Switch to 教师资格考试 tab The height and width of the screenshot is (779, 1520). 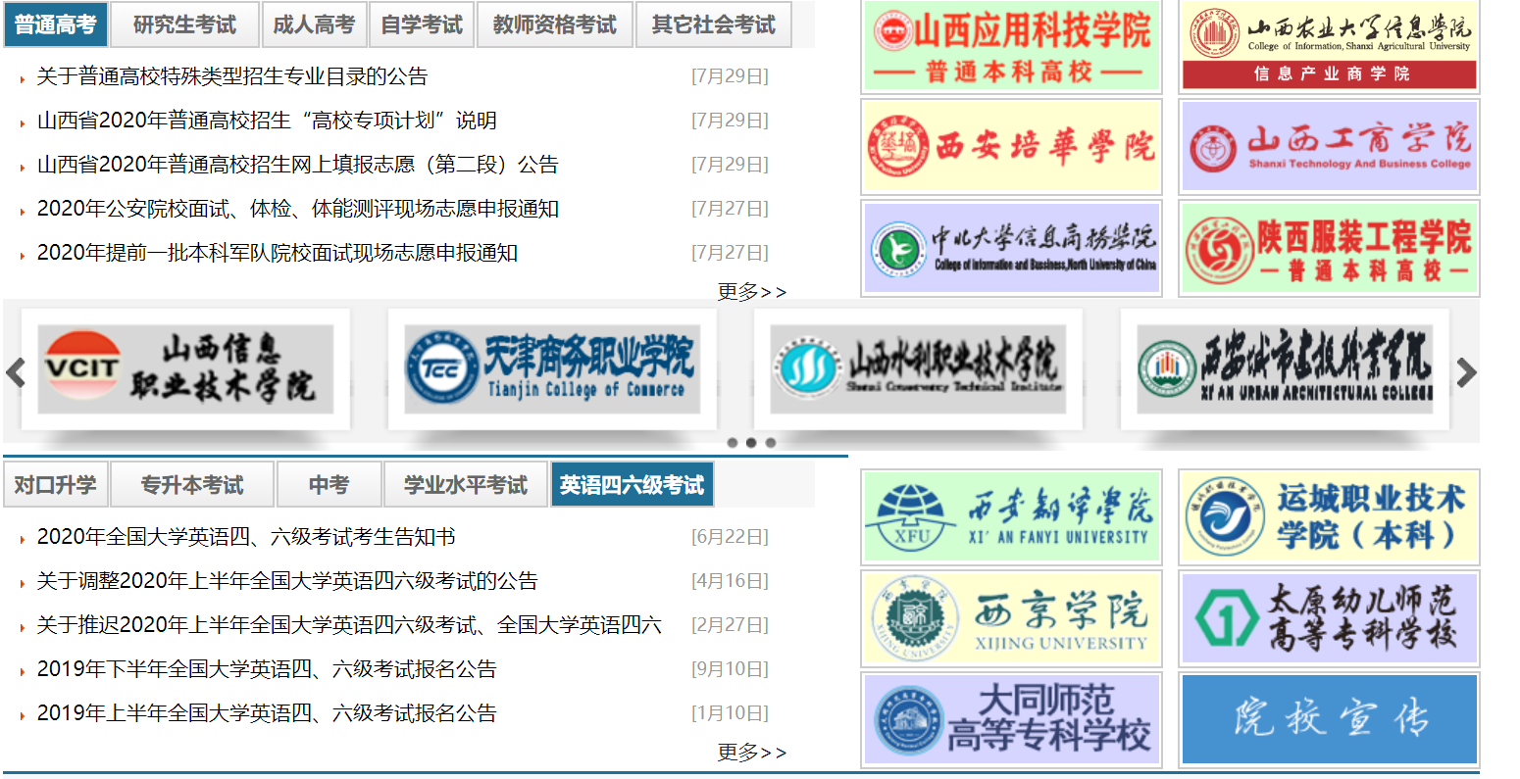pos(555,24)
